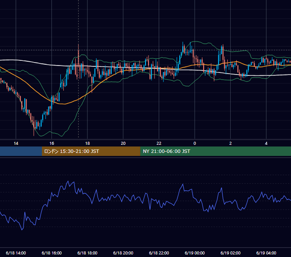The height and width of the screenshot is (257, 291).
Task: Click the time axis label 16
Action: point(52,143)
